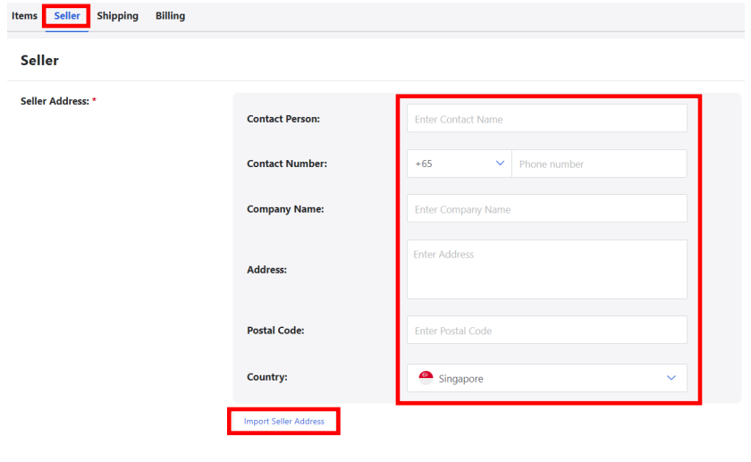This screenshot has height=462, width=751.
Task: Click the chevron beside +65
Action: point(500,164)
